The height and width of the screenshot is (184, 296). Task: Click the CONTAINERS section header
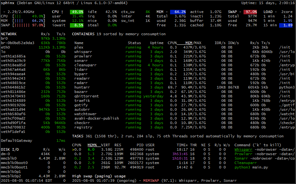[83, 34]
